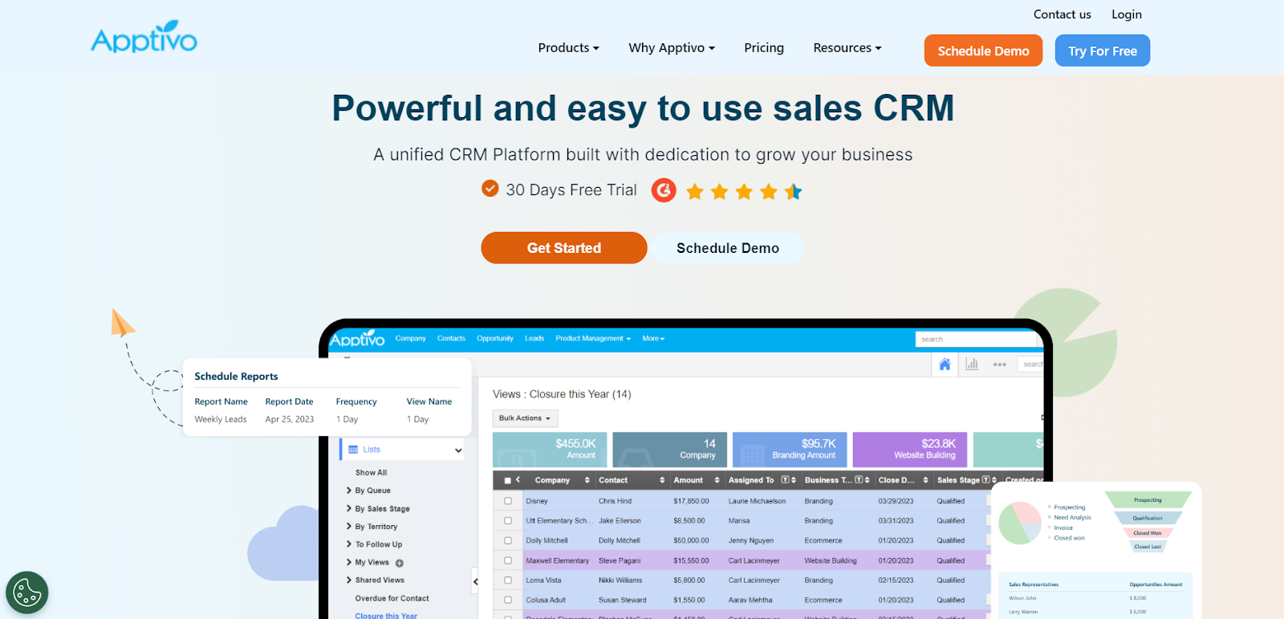Open the bar chart view icon
The image size is (1284, 619).
tap(972, 364)
